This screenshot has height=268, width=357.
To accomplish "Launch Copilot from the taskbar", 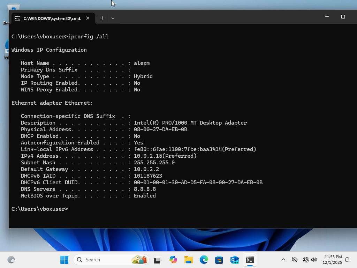I will click(173, 260).
